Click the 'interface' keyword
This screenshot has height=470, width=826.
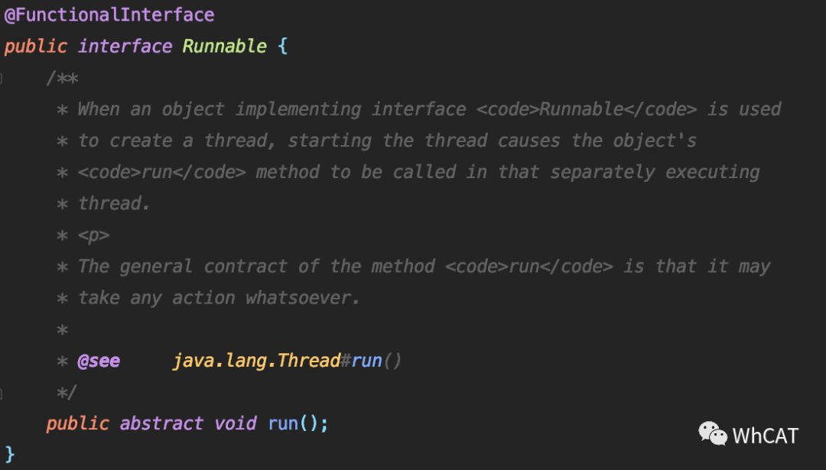click(125, 47)
